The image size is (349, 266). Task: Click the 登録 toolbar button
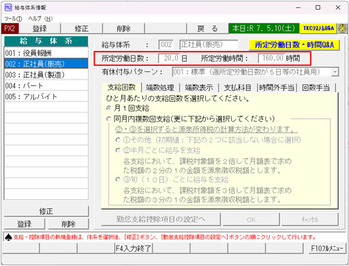tap(40, 29)
